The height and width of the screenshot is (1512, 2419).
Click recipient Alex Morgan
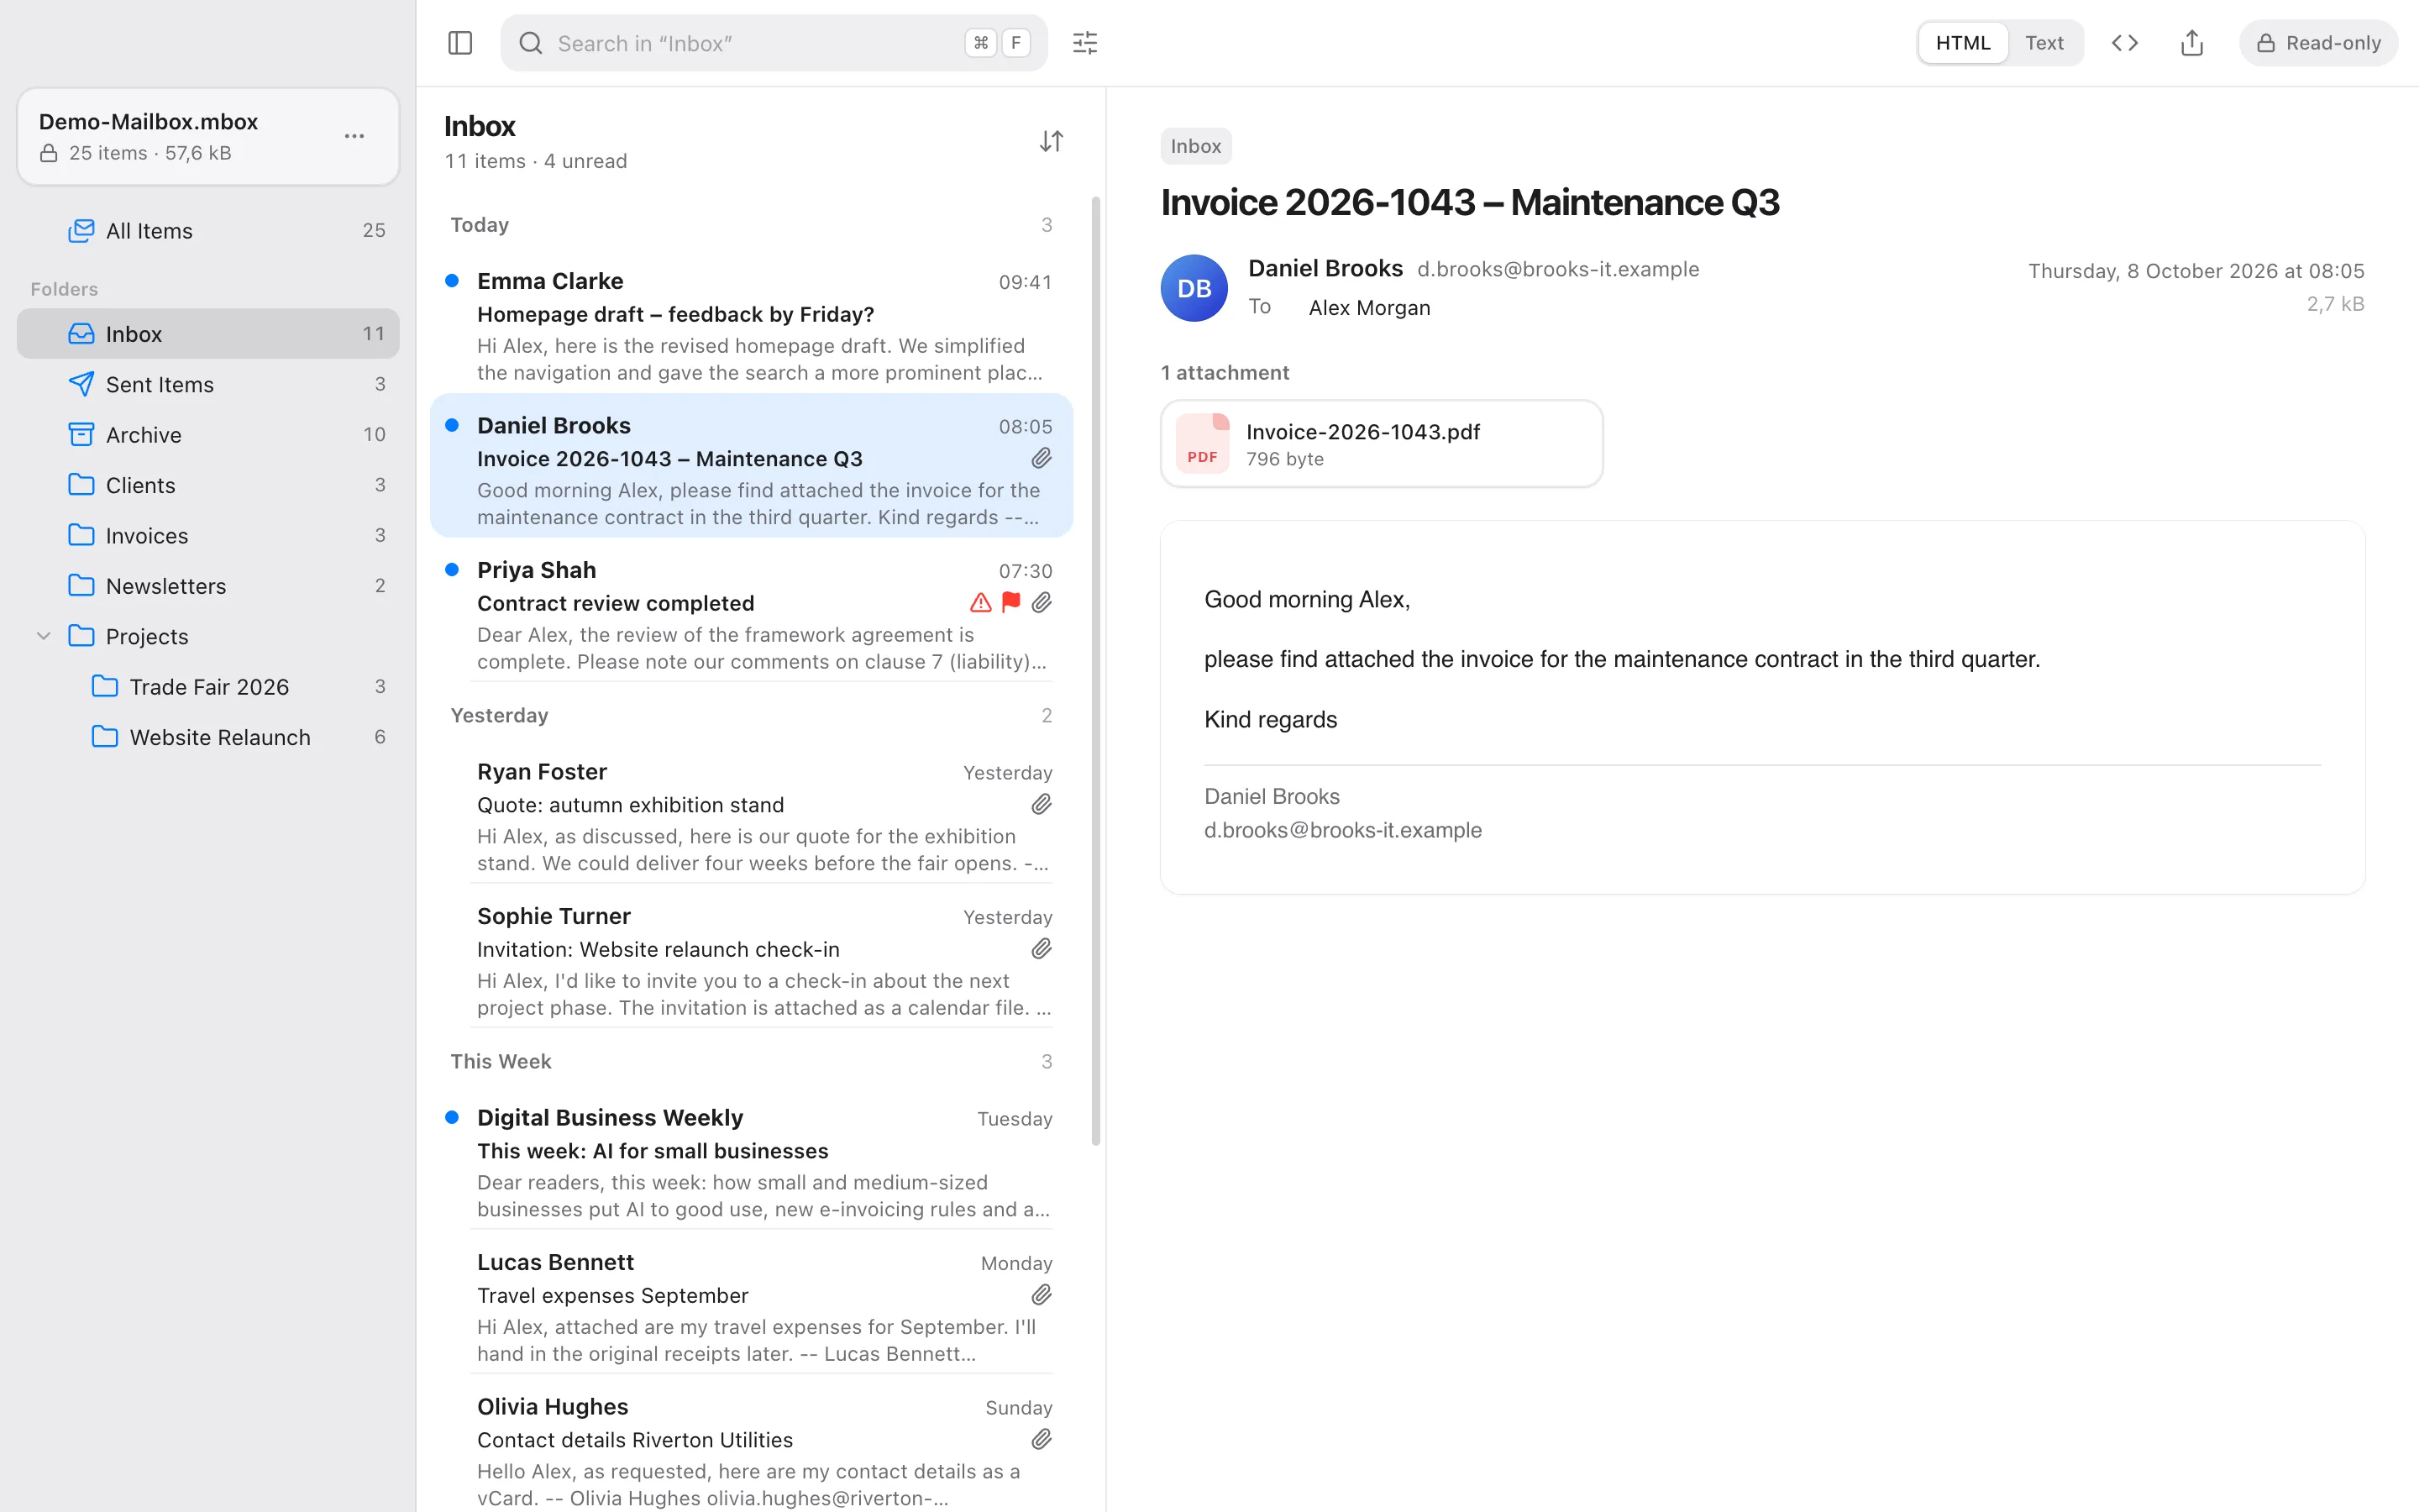[x=1369, y=308]
